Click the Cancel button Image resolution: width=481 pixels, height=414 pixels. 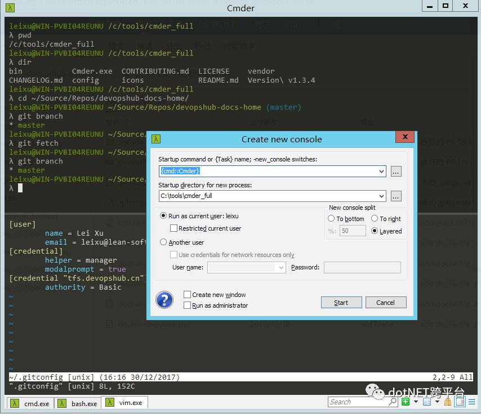coord(386,303)
